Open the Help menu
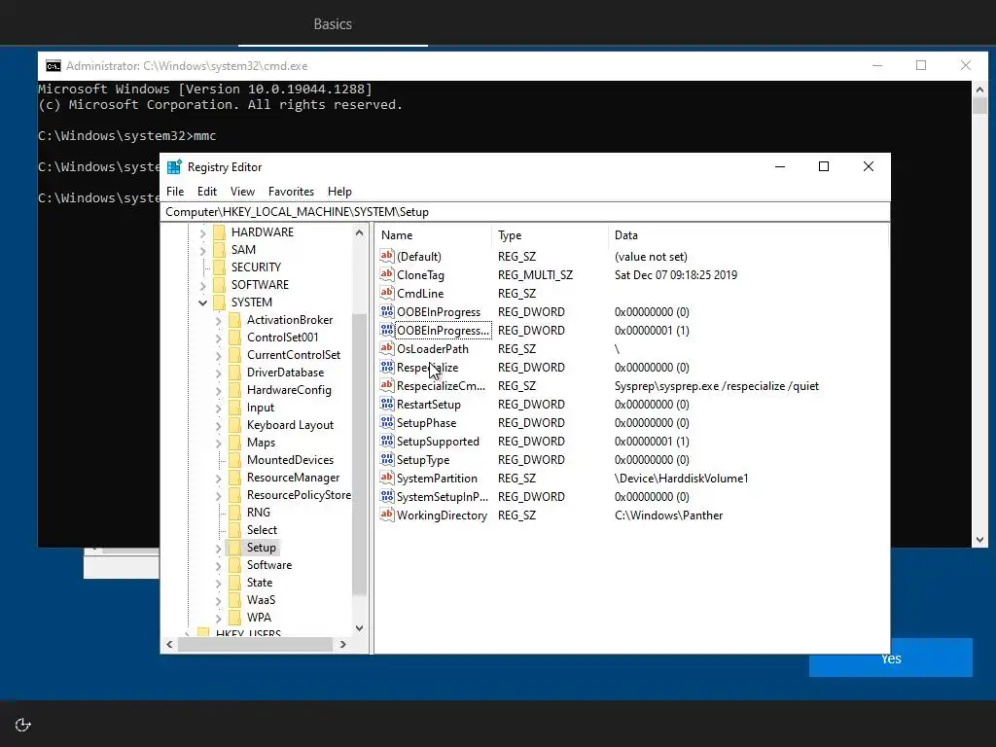This screenshot has height=747, width=996. (x=339, y=192)
